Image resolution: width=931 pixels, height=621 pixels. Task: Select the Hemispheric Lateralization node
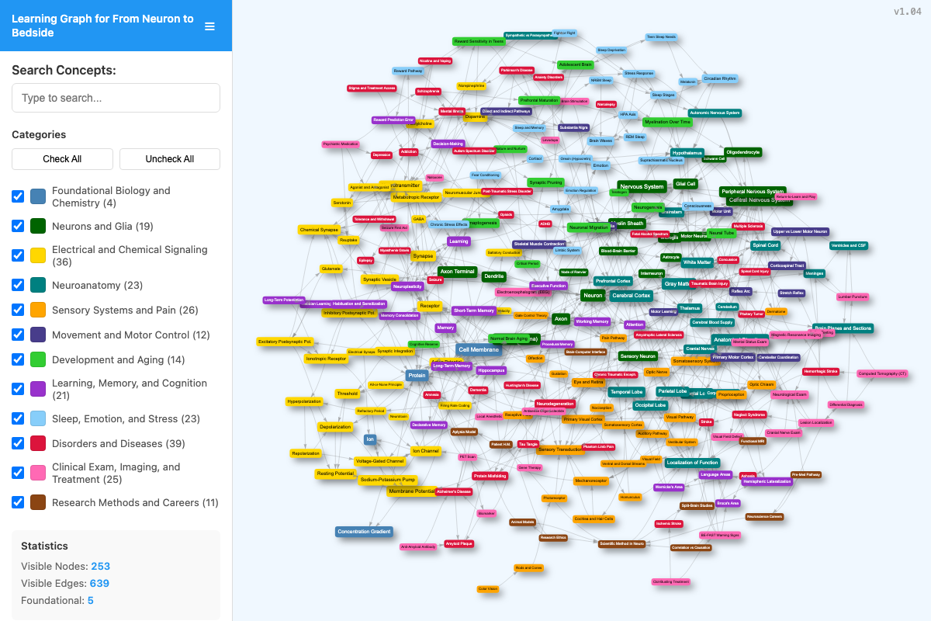(x=767, y=481)
